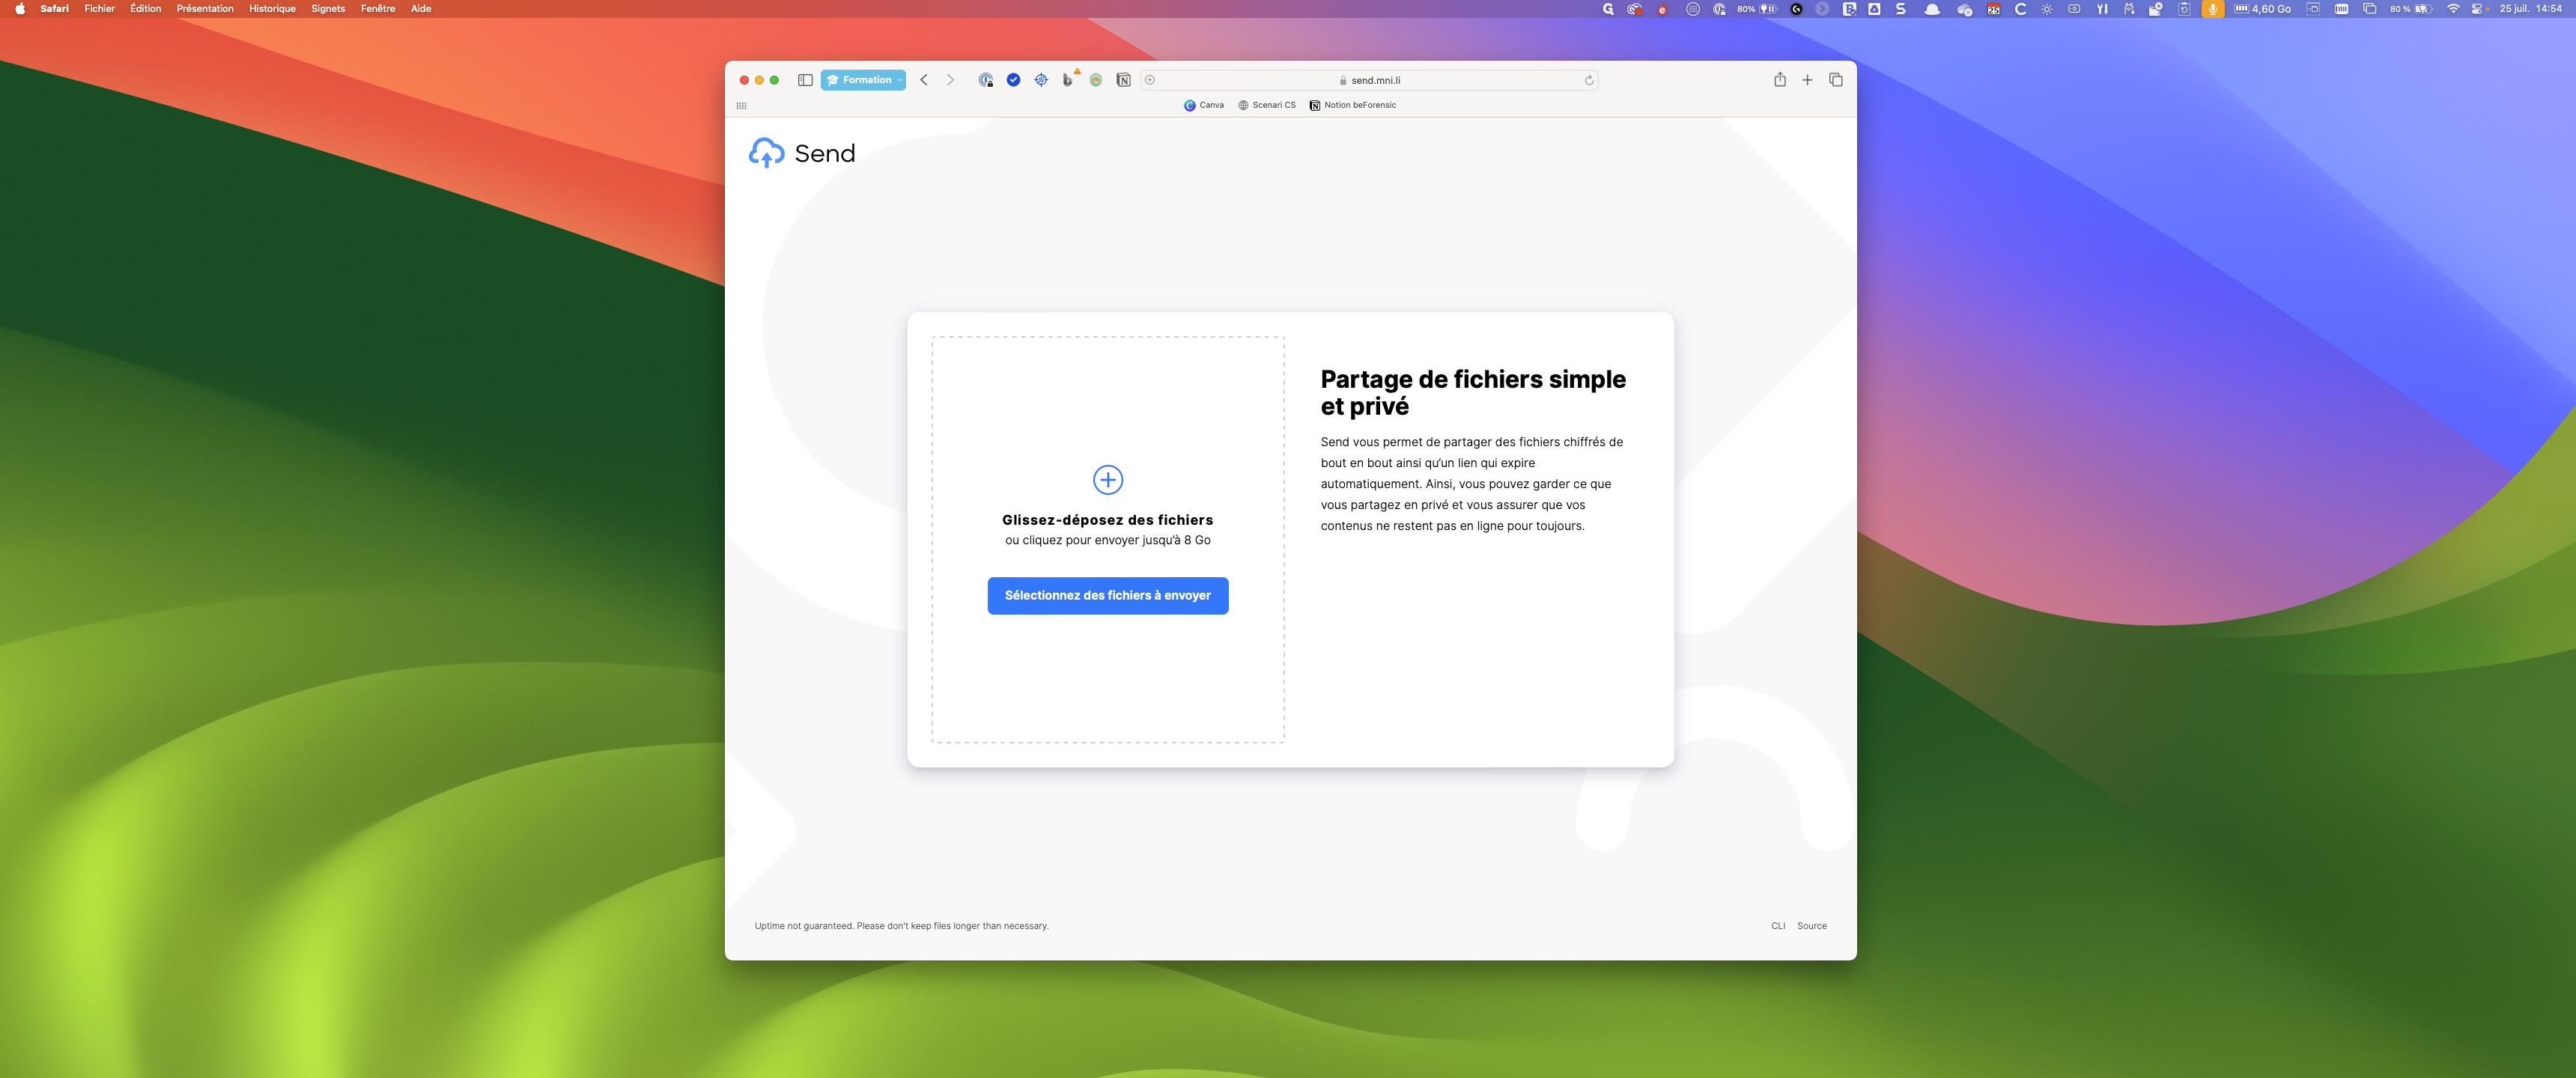This screenshot has height=1078, width=2576.
Task: Open the Apple menu
Action: [x=20, y=9]
